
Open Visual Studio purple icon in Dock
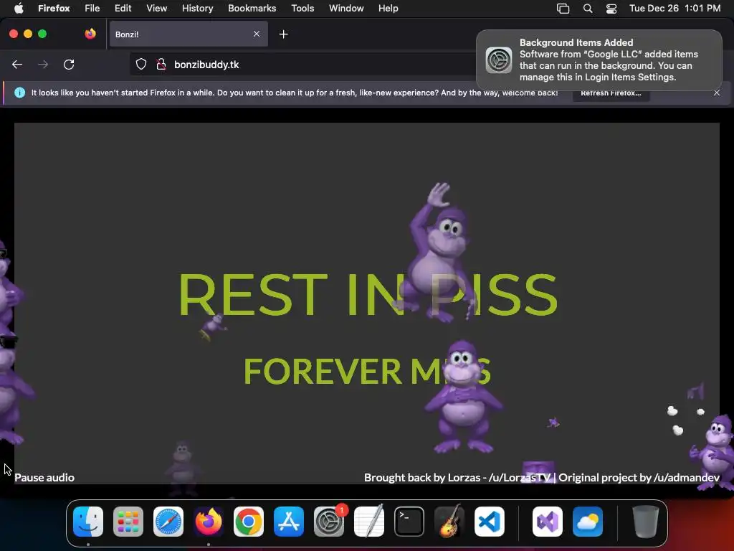click(x=548, y=522)
